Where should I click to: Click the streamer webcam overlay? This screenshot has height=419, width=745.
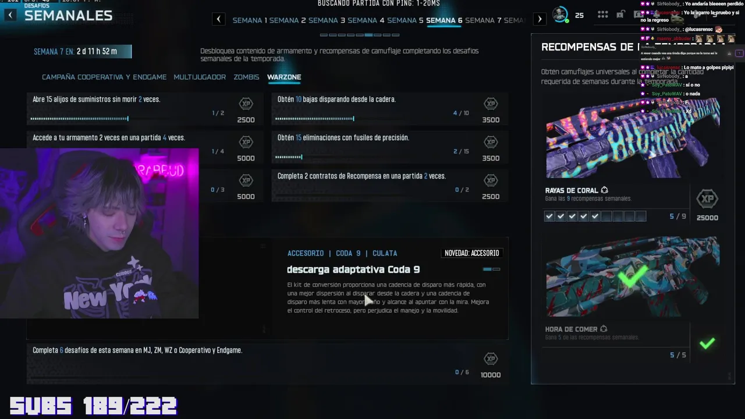99,233
